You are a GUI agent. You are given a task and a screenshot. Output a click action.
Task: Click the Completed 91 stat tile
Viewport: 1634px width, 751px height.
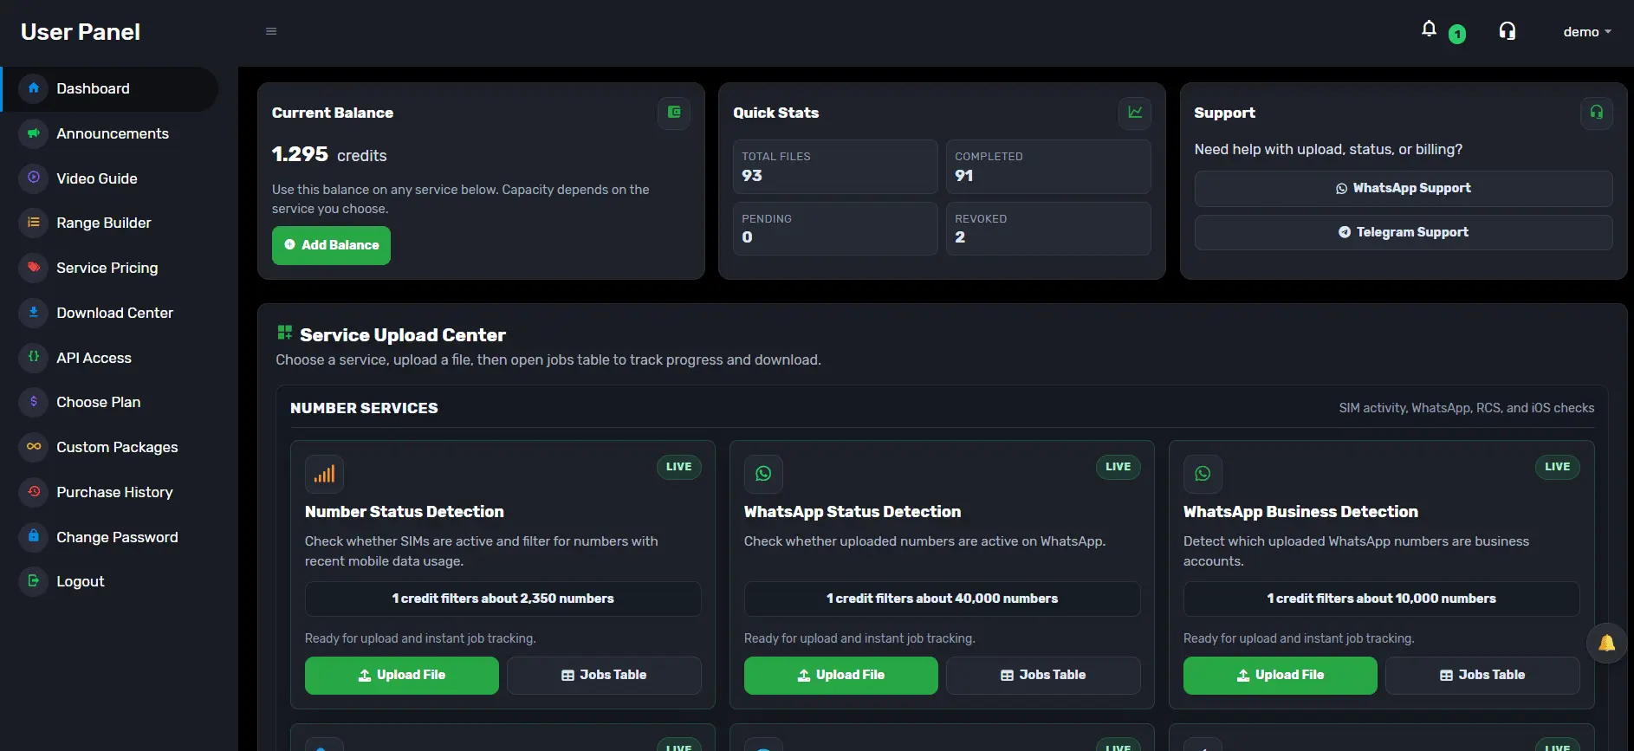pyautogui.click(x=1048, y=166)
